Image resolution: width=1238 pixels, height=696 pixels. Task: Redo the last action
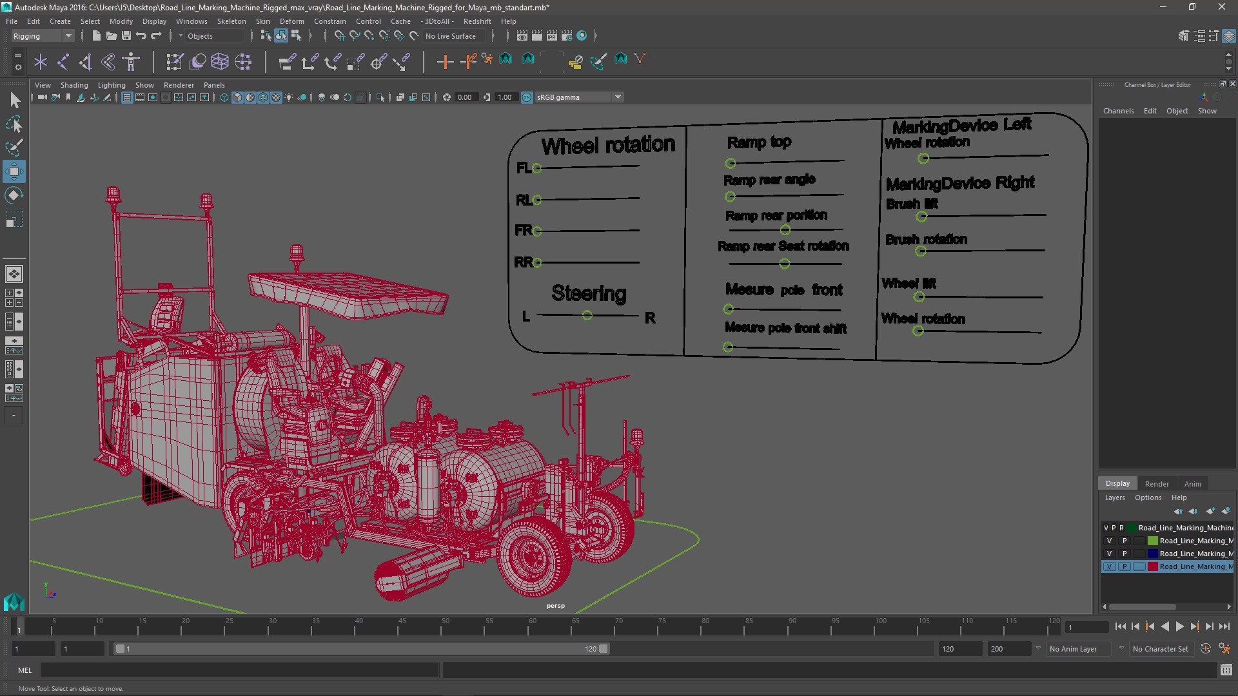click(156, 36)
